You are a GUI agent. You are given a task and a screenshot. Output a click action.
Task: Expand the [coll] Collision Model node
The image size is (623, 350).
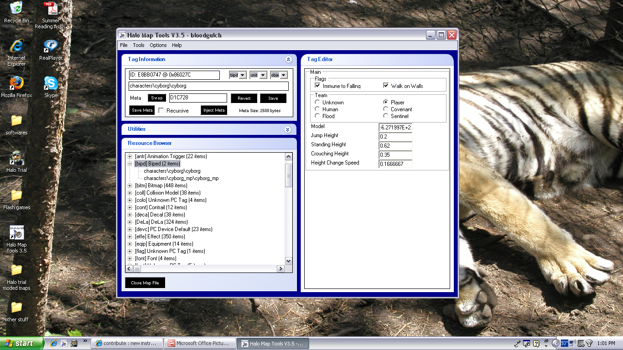click(130, 193)
